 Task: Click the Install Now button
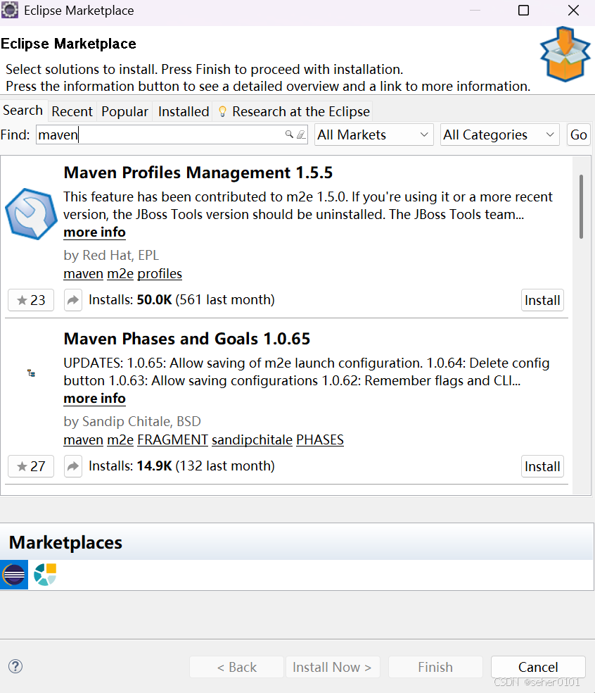[332, 667]
